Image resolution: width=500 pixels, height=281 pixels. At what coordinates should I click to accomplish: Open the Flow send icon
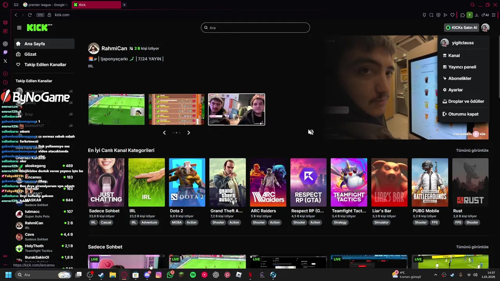(x=445, y=15)
